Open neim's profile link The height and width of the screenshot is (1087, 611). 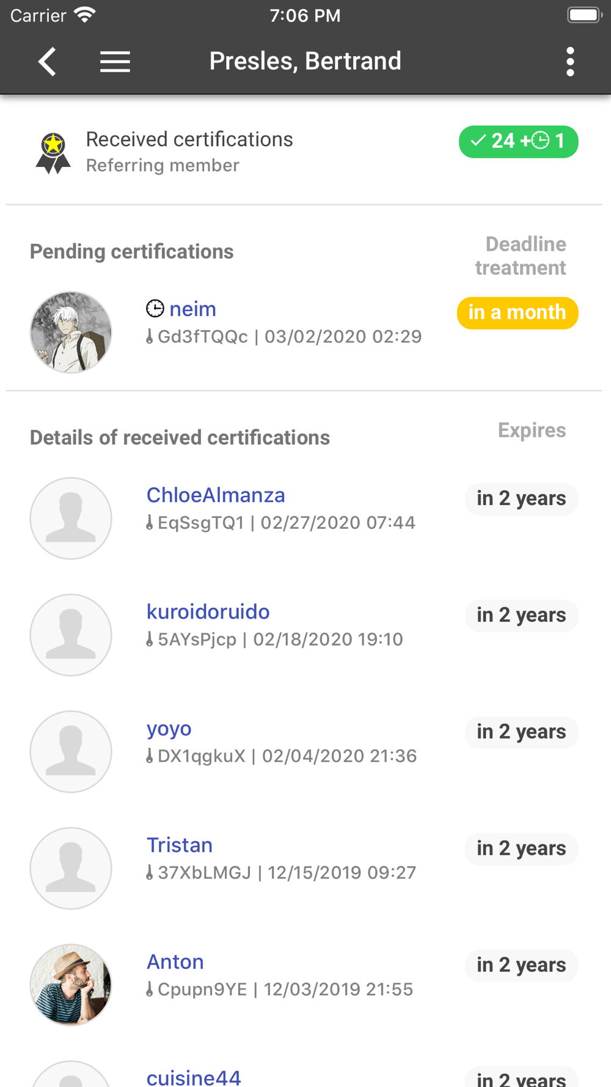pos(192,309)
